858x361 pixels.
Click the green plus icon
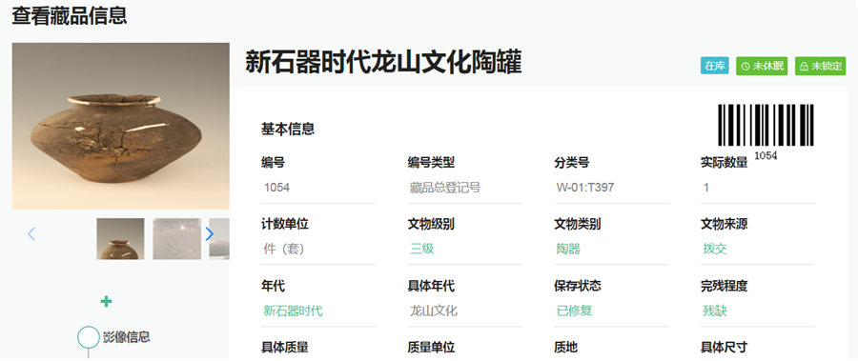106,301
